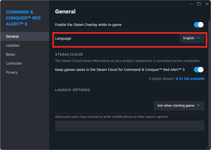Maximize the game properties window

pos(199,4)
